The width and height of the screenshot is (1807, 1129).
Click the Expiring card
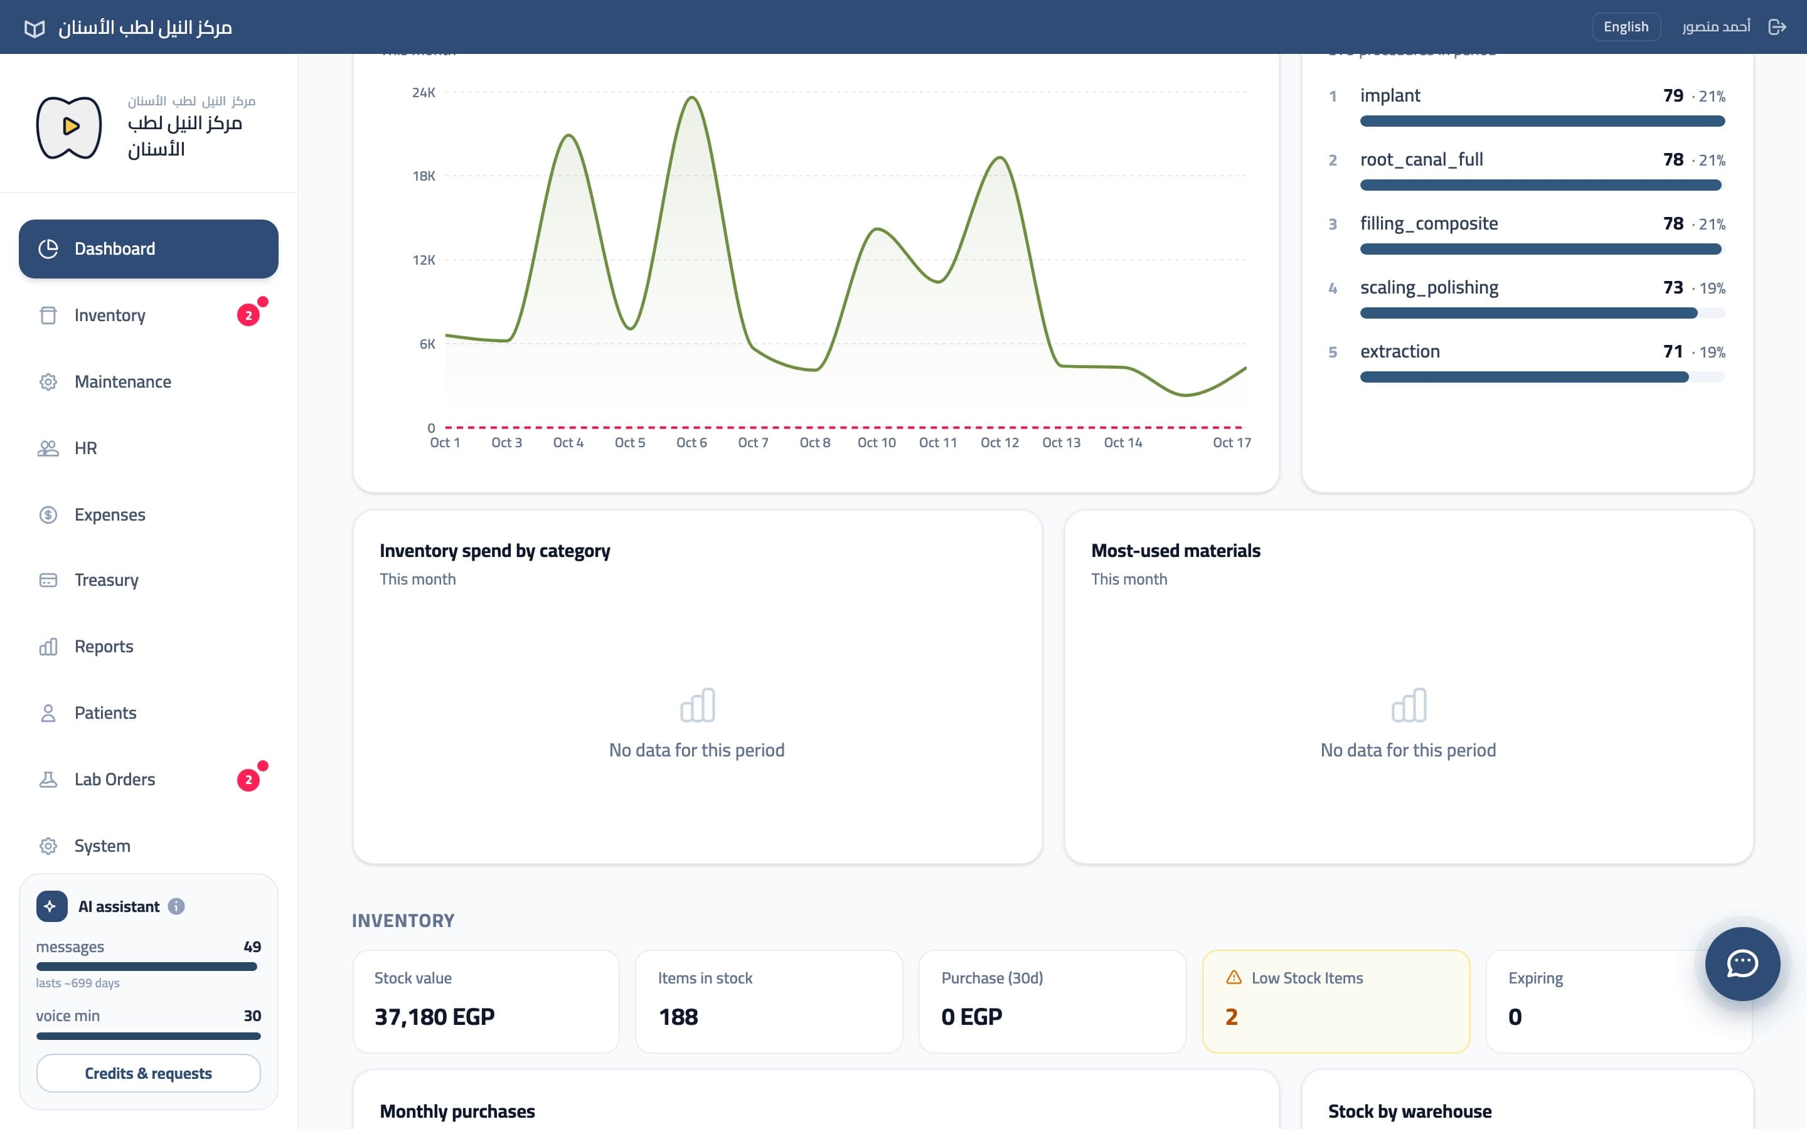1619,1001
